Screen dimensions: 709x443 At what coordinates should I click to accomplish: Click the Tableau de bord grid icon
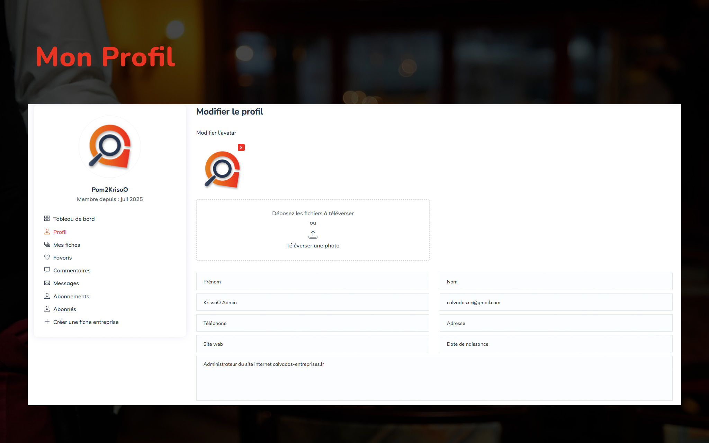pos(47,218)
